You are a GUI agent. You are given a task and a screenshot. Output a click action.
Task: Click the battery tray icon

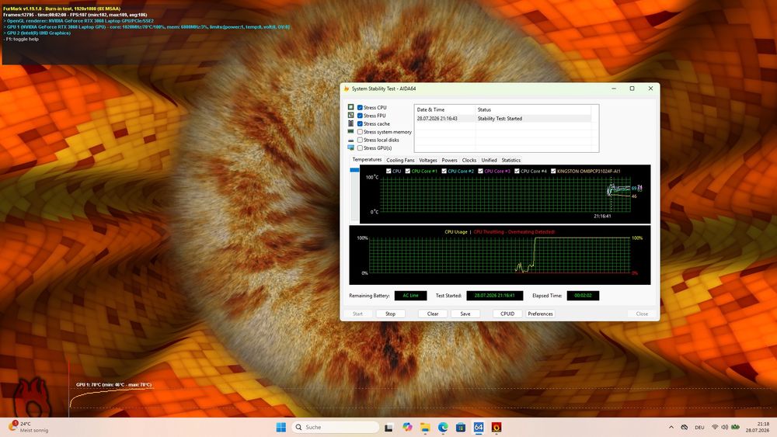[x=735, y=427]
